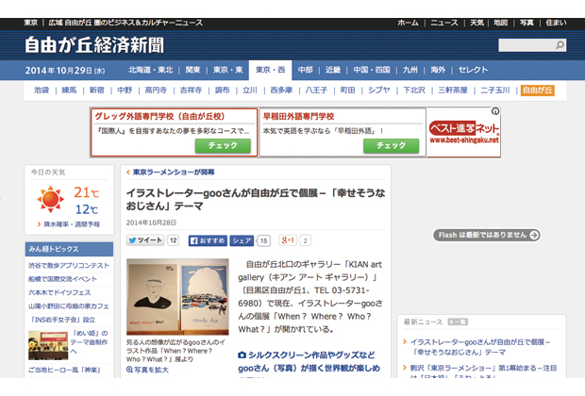Open the 中野 area link
Image resolution: width=585 pixels, height=396 pixels.
click(x=125, y=91)
